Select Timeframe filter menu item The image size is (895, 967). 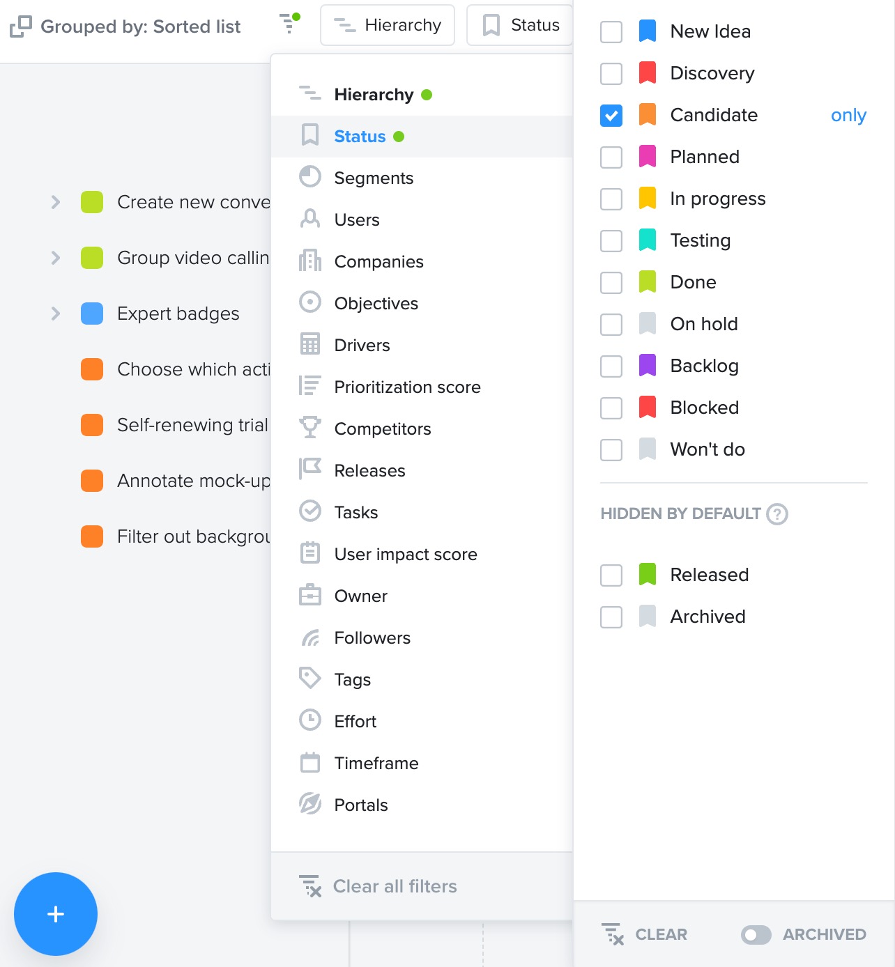point(422,763)
